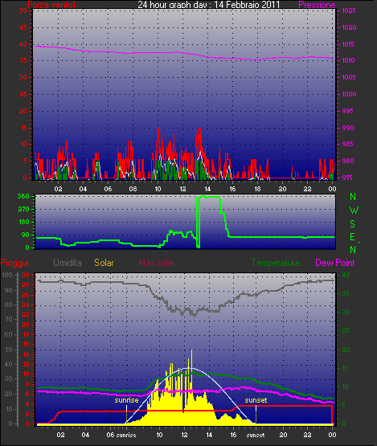Click the 1035 pressure scale value

point(349,10)
